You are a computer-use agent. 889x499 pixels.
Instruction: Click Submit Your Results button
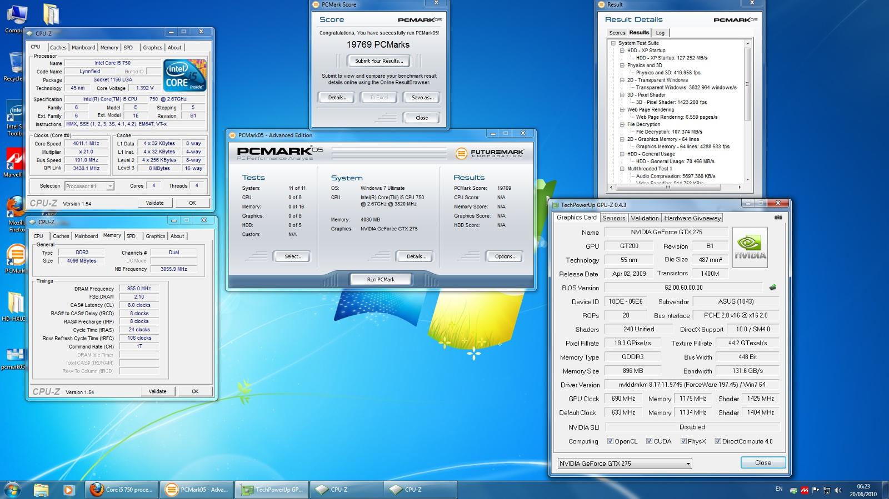[379, 61]
